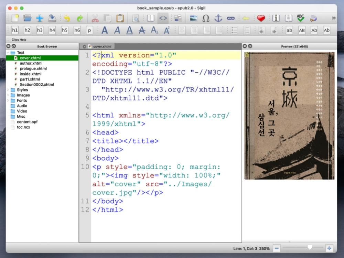344x258 pixels.
Task: Open the Metadata Editor info icon
Action: [x=276, y=18]
